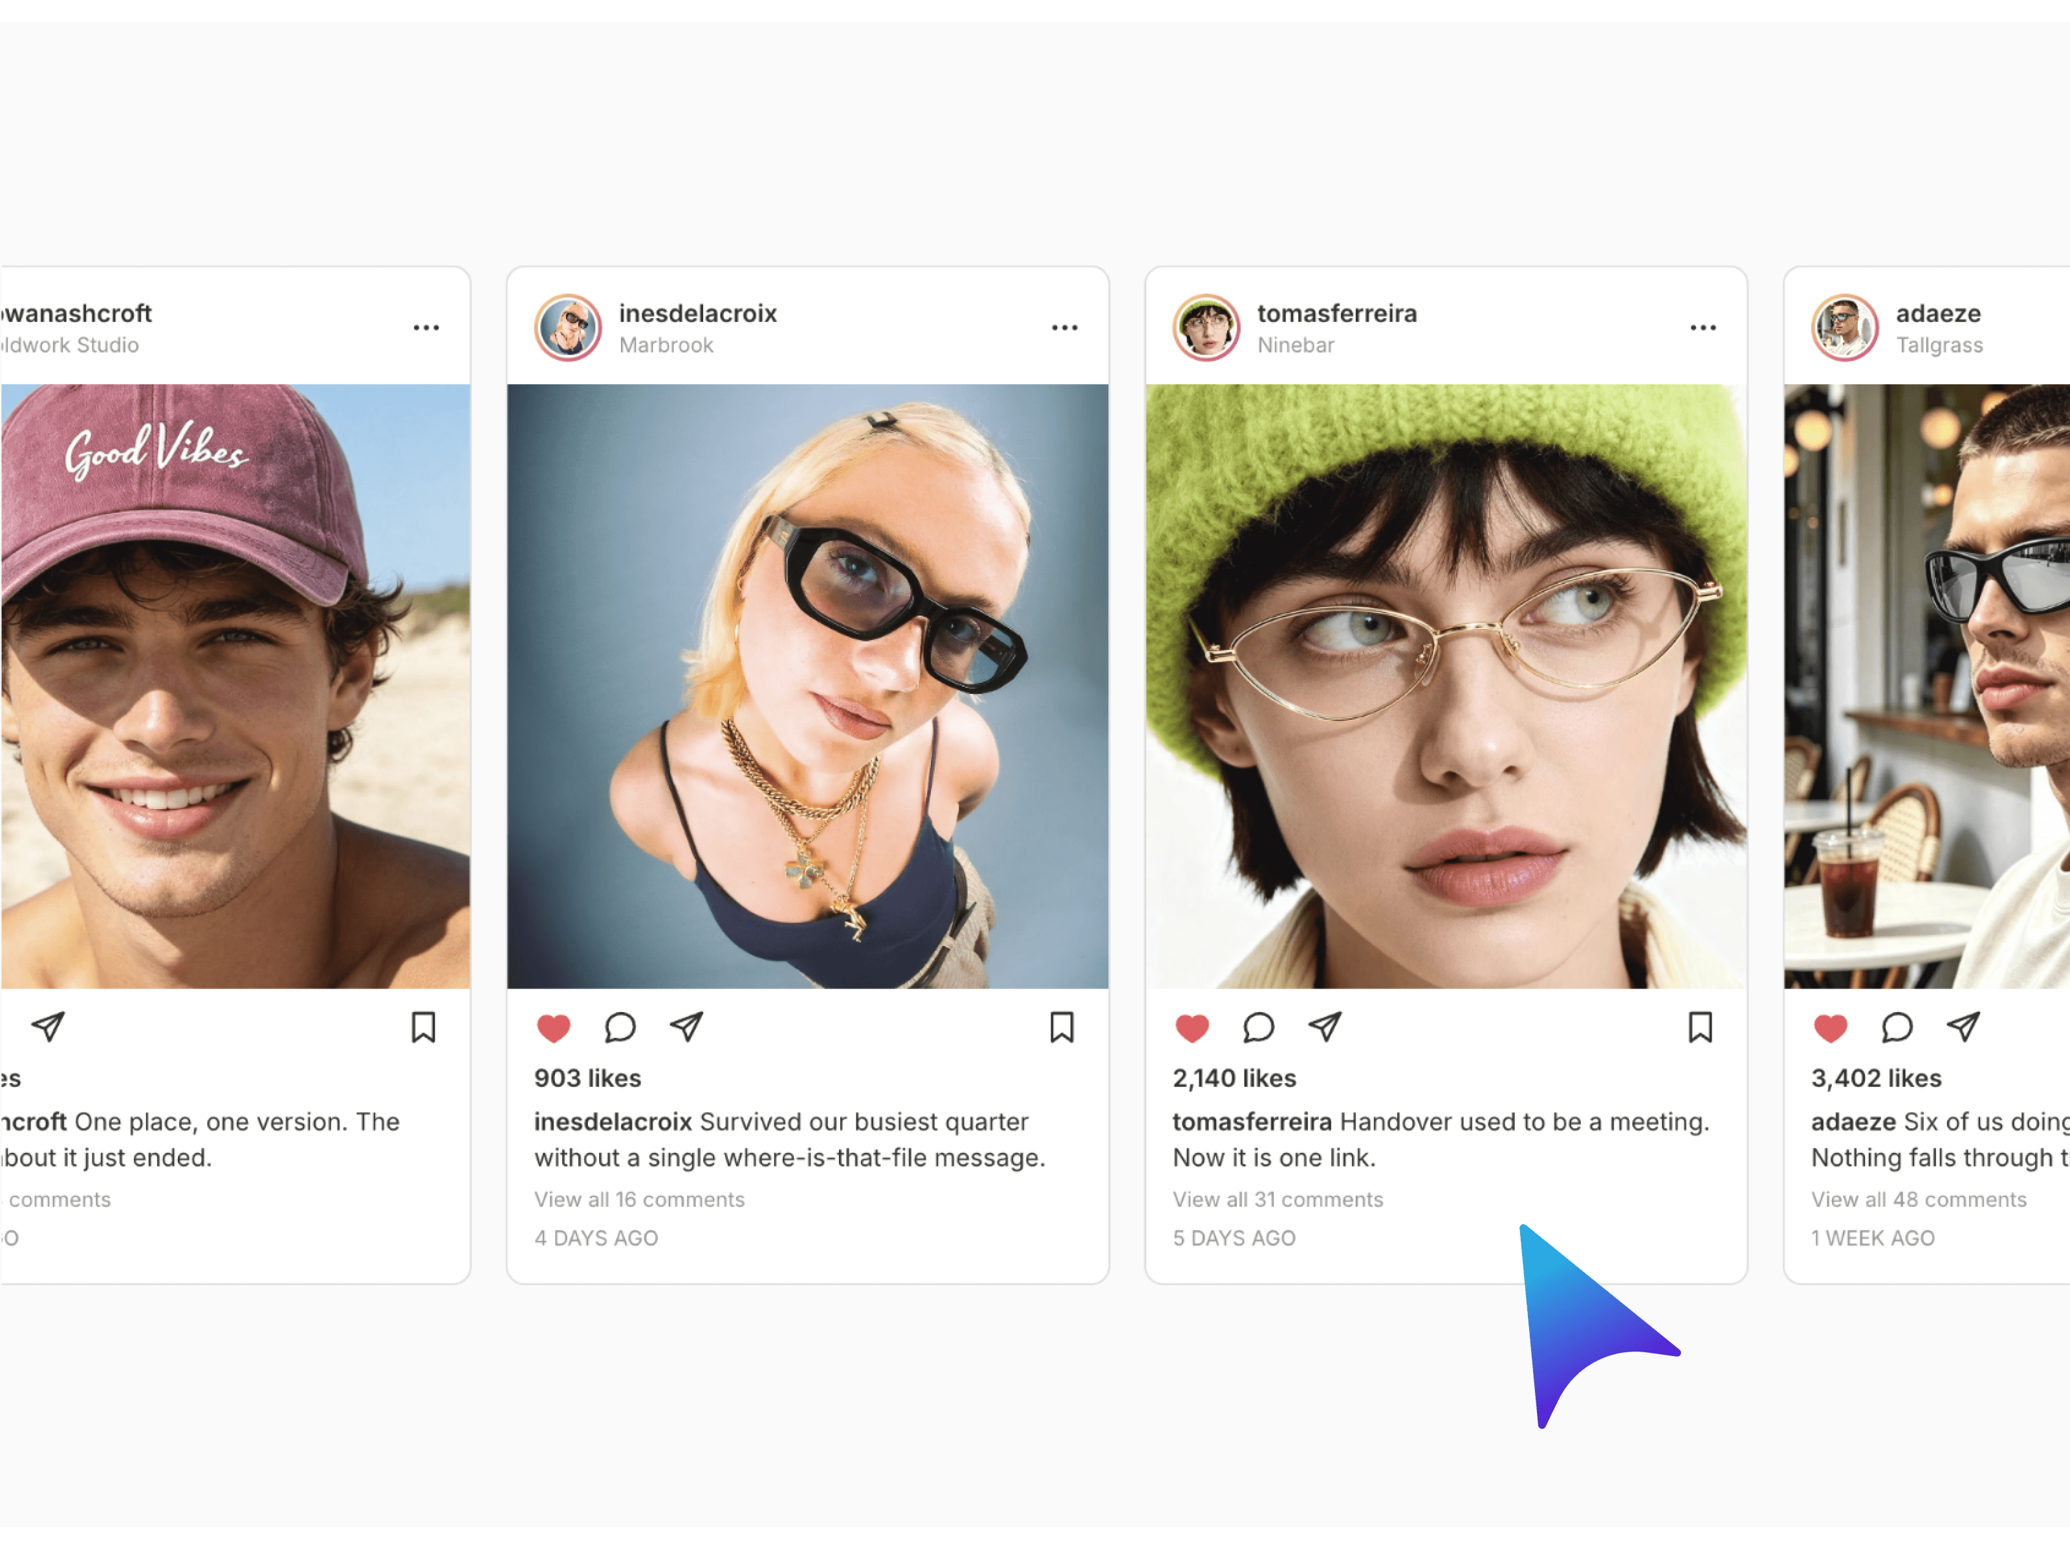Open the Ninebar location link
This screenshot has width=2070, height=1552.
coord(1295,345)
